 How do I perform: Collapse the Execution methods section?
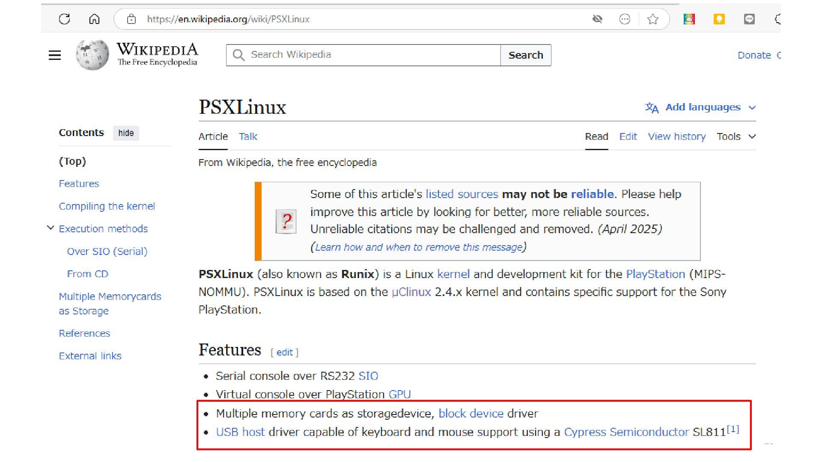51,228
